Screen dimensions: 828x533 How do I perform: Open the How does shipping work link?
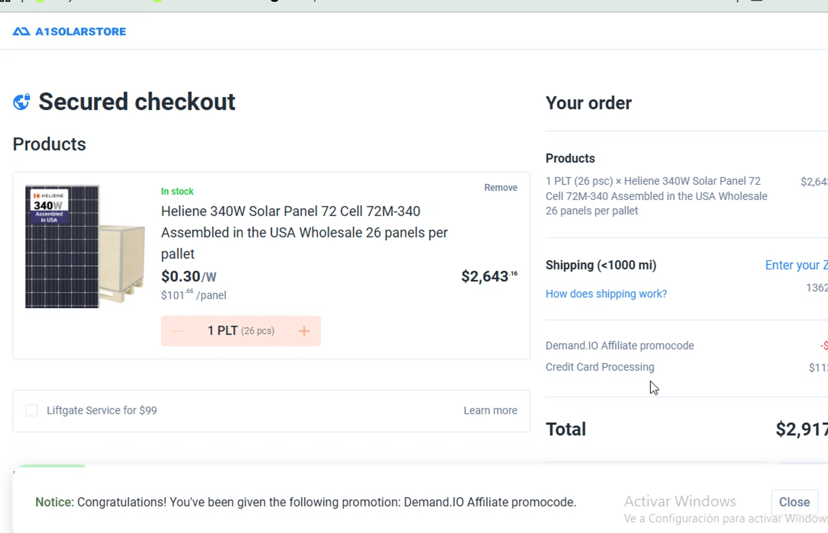tap(606, 294)
